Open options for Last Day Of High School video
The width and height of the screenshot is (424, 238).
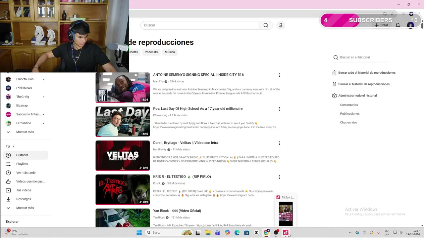click(279, 109)
